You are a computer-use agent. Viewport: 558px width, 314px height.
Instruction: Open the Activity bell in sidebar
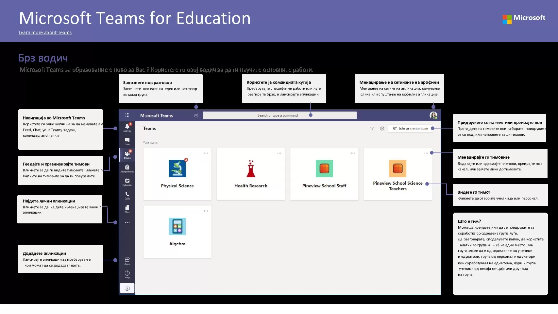click(x=127, y=128)
